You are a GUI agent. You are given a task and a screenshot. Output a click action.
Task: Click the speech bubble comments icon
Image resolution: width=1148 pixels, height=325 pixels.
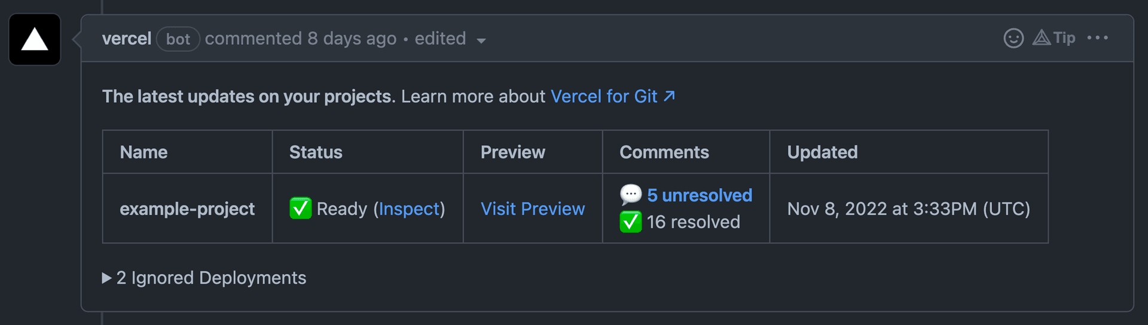pos(631,195)
